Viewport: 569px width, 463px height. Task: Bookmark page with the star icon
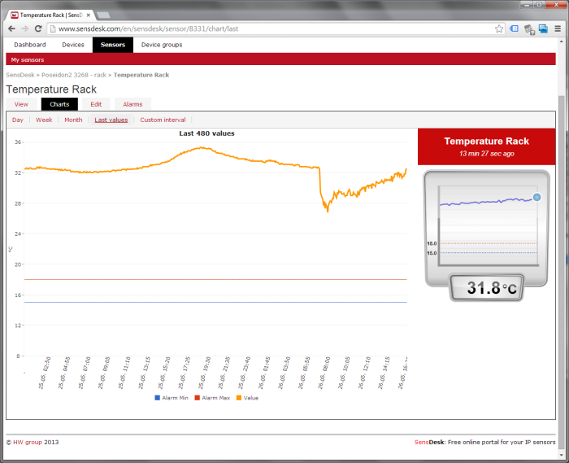point(499,28)
